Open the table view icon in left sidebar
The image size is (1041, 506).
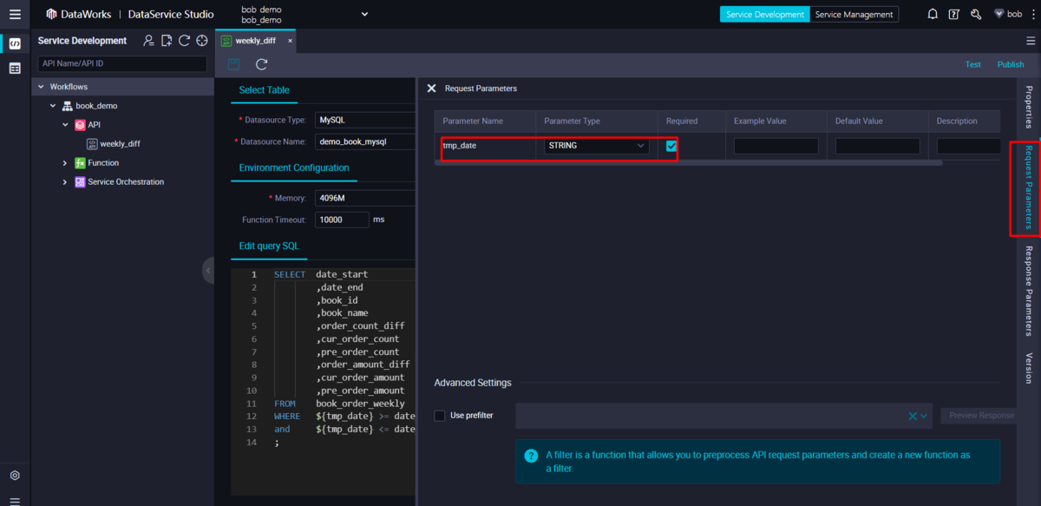(15, 69)
